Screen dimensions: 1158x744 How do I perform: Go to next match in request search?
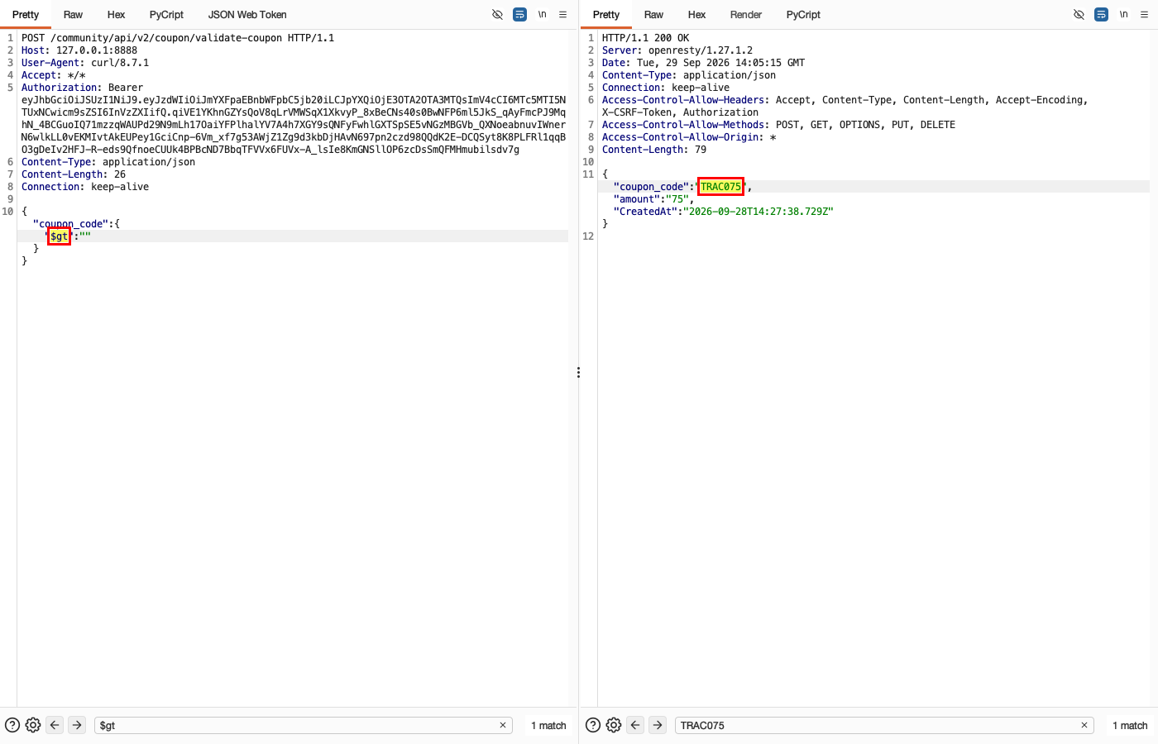pyautogui.click(x=77, y=725)
